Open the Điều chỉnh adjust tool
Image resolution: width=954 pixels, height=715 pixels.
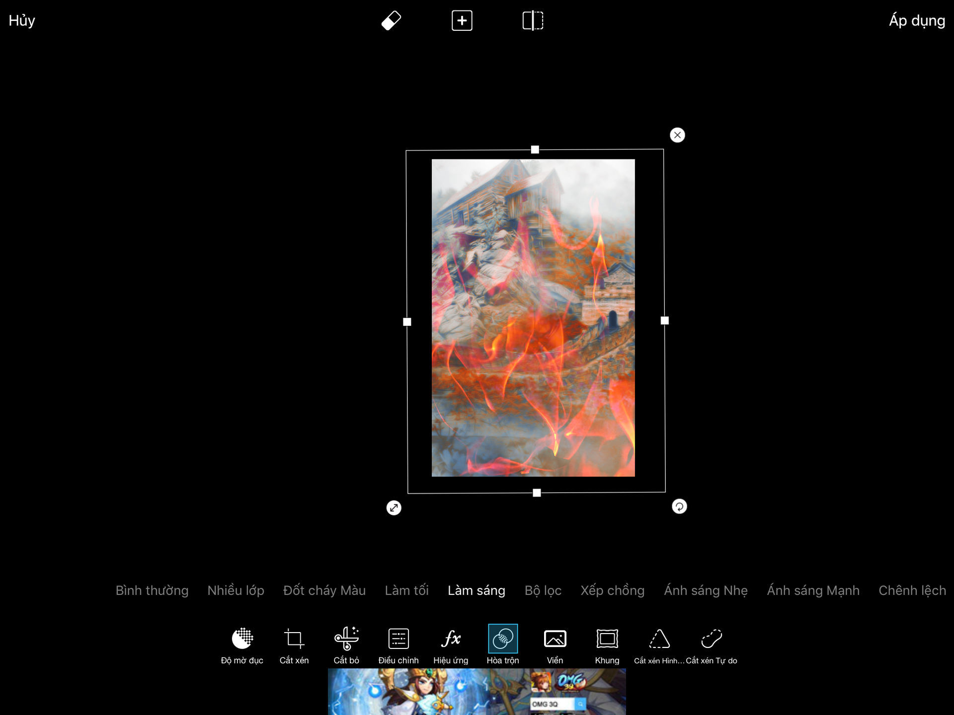coord(398,645)
